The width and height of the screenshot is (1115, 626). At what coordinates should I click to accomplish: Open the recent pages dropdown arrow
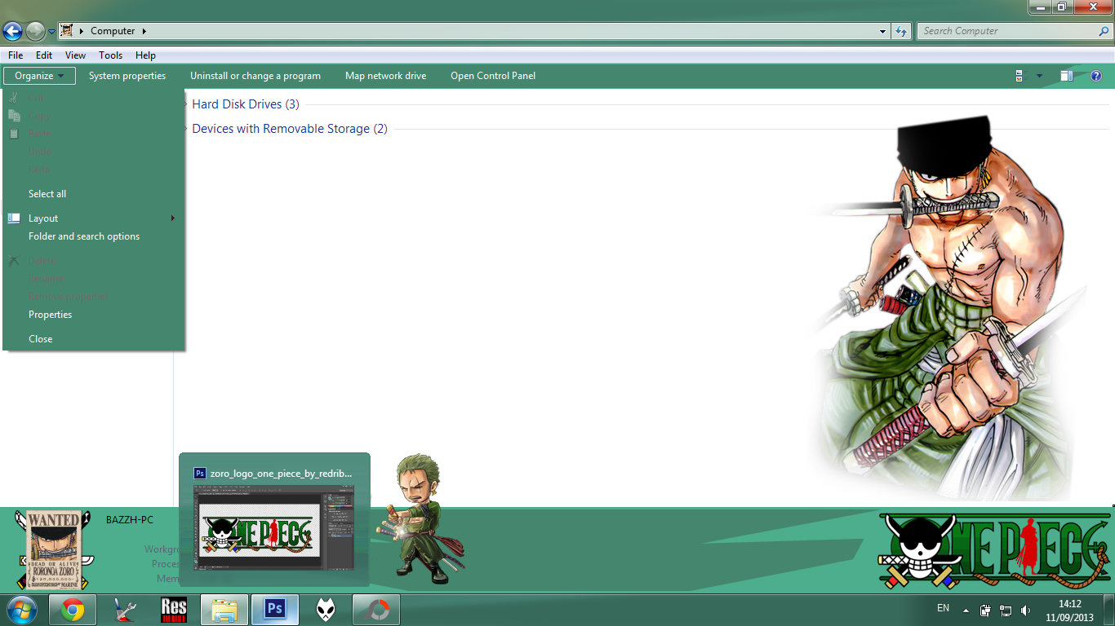coord(51,32)
